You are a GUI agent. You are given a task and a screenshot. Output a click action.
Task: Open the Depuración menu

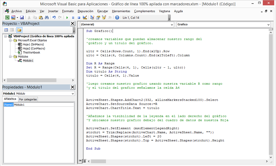[x=85, y=11]
